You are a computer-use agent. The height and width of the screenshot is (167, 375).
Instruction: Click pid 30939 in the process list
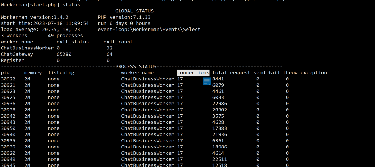click(8, 147)
